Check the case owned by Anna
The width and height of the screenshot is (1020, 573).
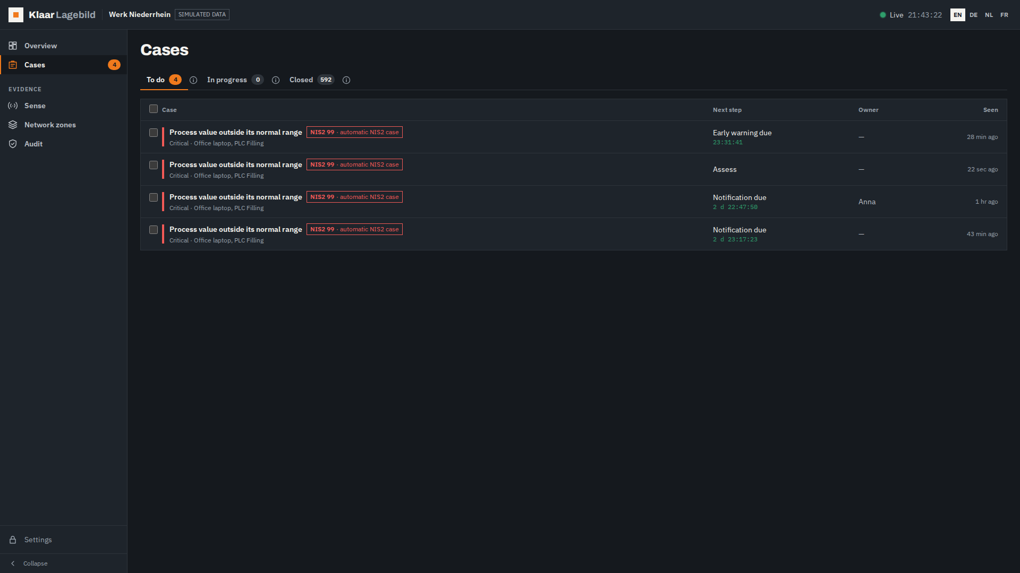154,197
